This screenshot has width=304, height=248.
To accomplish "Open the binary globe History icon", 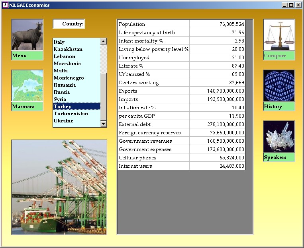I will 279,86.
